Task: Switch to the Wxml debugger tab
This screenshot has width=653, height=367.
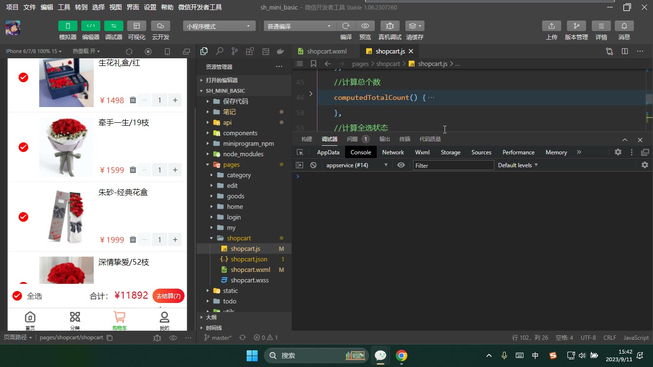Action: (422, 152)
